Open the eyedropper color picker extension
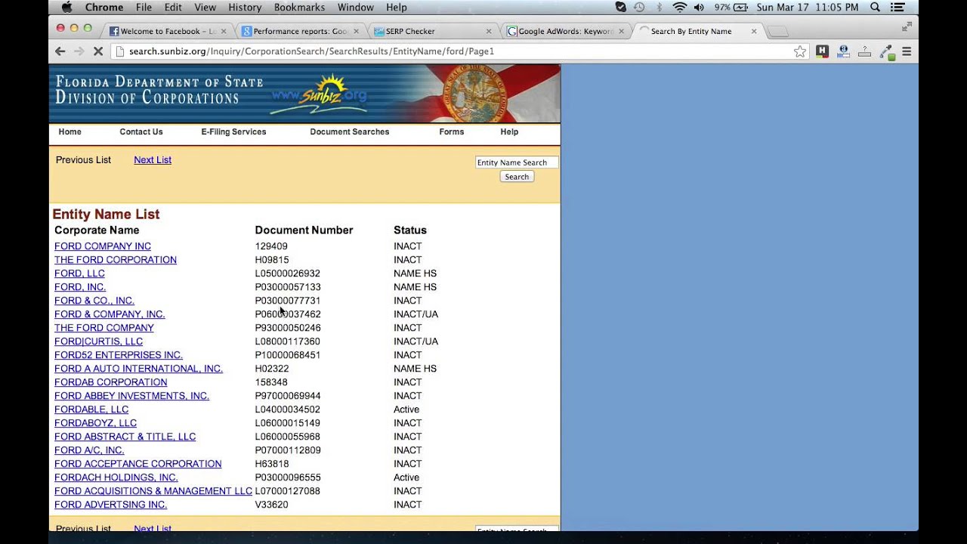Viewport: 967px width, 544px height. click(887, 51)
